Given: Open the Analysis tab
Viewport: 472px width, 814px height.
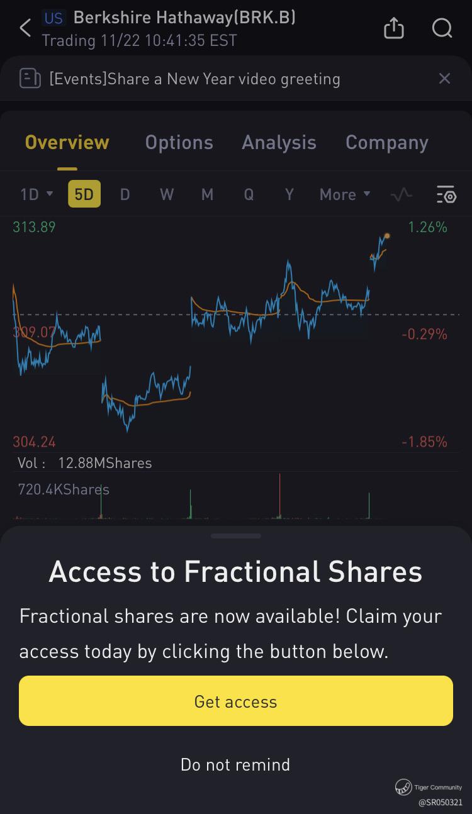Looking at the screenshot, I should 279,142.
